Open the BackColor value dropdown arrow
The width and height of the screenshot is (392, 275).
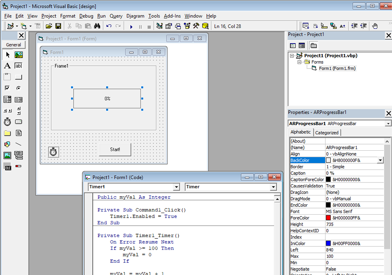[380, 160]
